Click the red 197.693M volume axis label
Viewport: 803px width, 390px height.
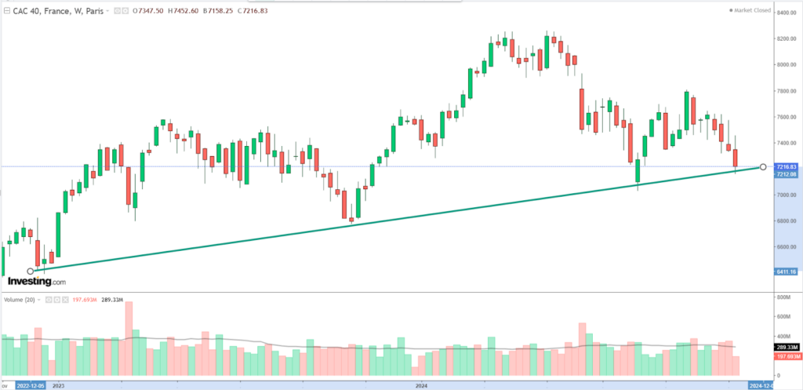[x=785, y=355]
